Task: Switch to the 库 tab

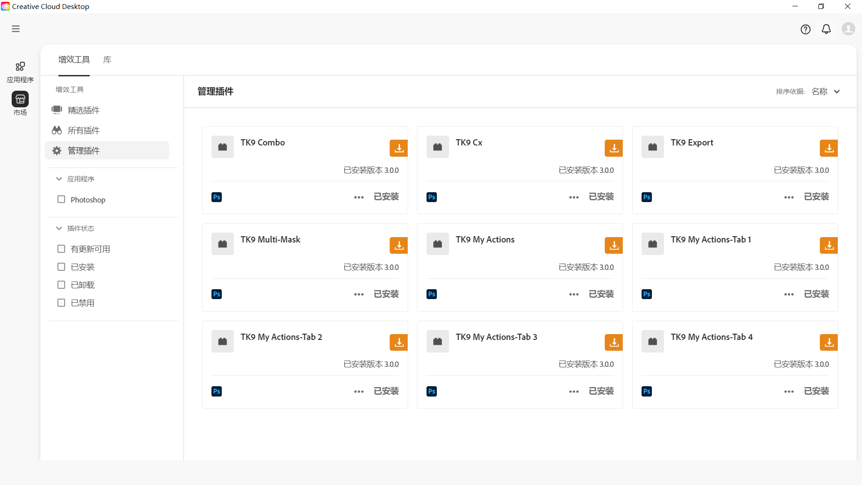Action: click(x=107, y=60)
